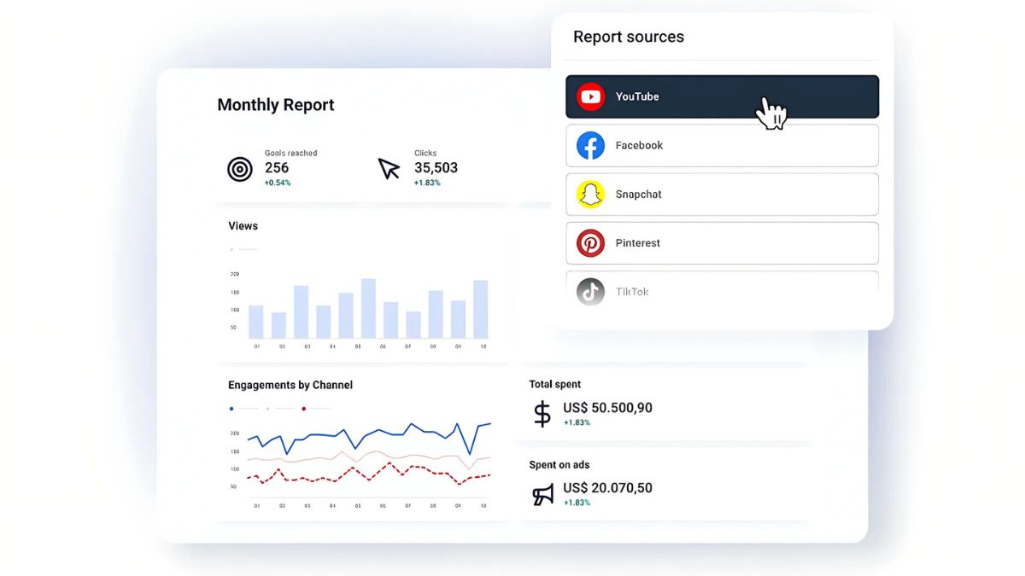
Task: Choose the Facebook report source row
Action: pyautogui.click(x=722, y=146)
